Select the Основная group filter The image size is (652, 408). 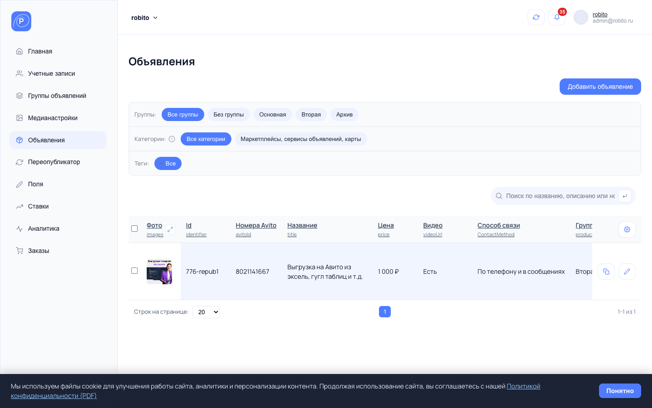click(x=273, y=115)
